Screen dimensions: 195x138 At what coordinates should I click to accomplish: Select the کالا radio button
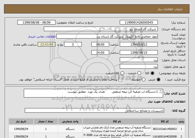152,73
